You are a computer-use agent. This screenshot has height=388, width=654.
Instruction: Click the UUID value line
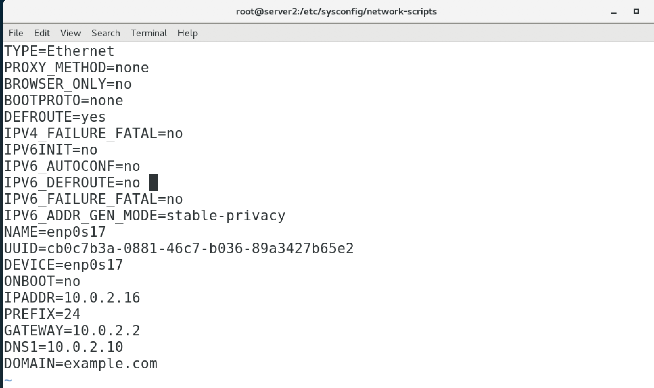pos(179,249)
